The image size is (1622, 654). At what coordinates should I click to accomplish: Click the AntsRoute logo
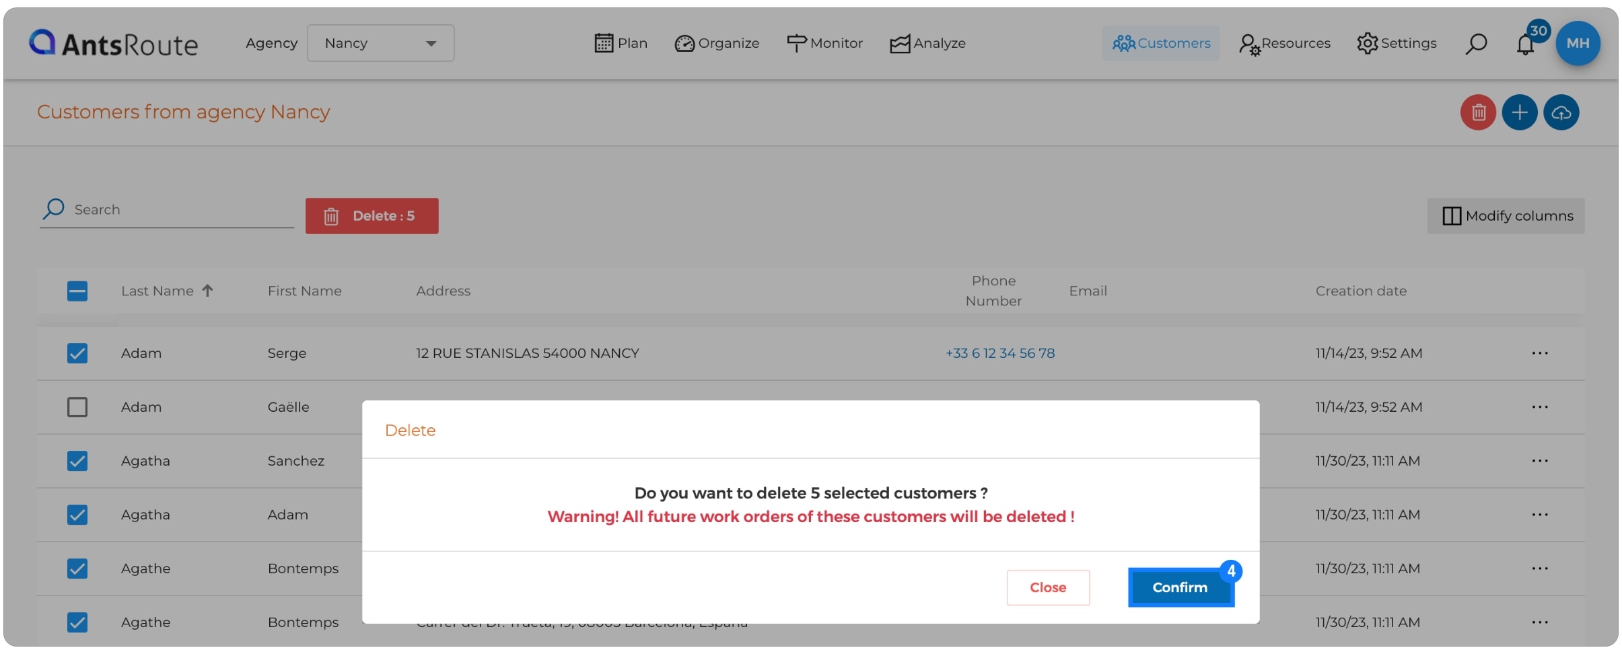(113, 44)
